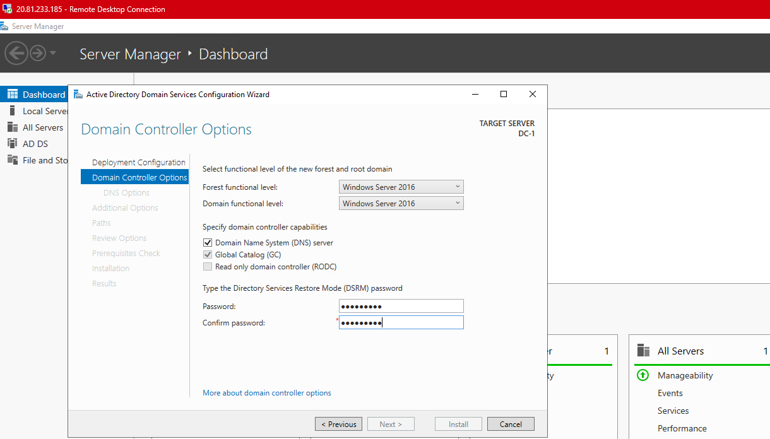This screenshot has height=439, width=770.
Task: Click the All Servers tile icon
Action: 643,351
